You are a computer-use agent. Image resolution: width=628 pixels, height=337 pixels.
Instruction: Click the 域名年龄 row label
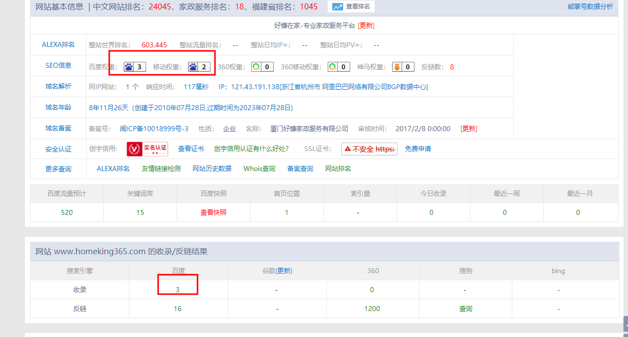click(58, 107)
